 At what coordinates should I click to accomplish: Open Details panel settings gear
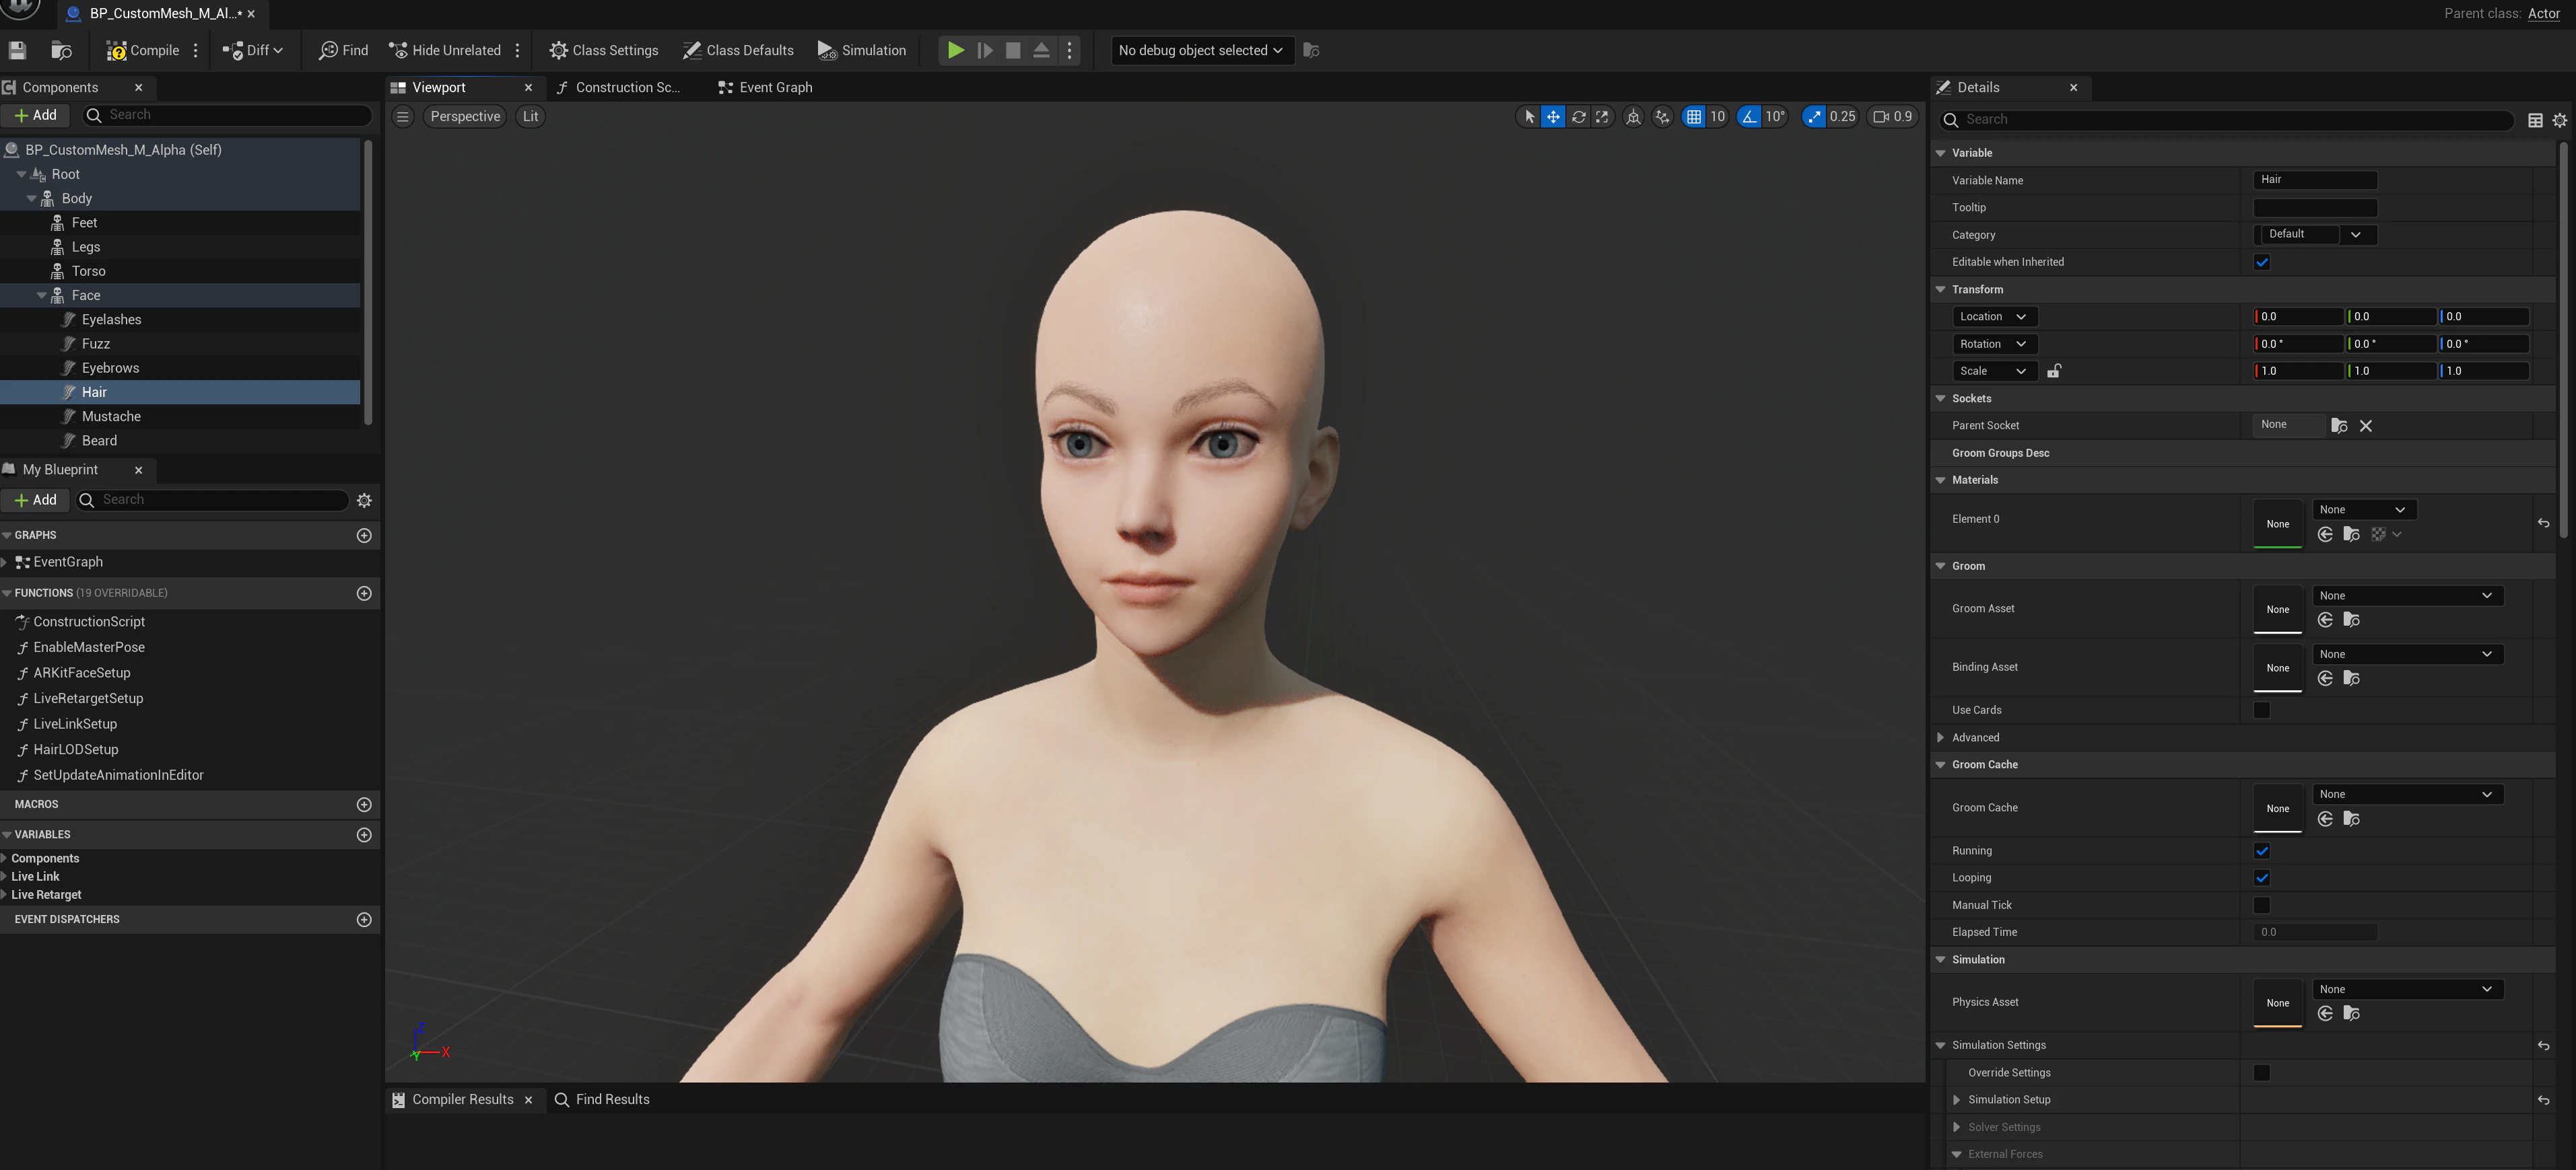[2559, 120]
